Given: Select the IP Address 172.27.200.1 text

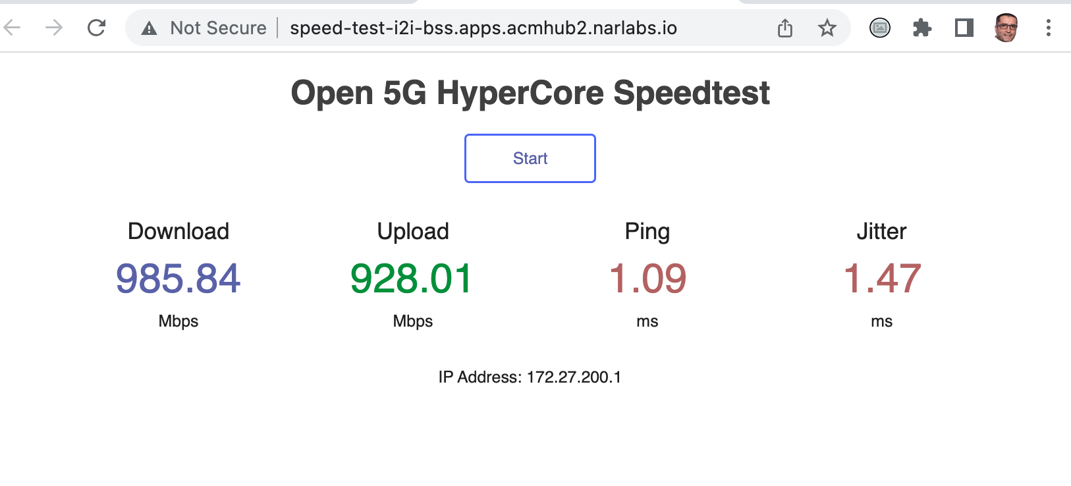Looking at the screenshot, I should [531, 377].
